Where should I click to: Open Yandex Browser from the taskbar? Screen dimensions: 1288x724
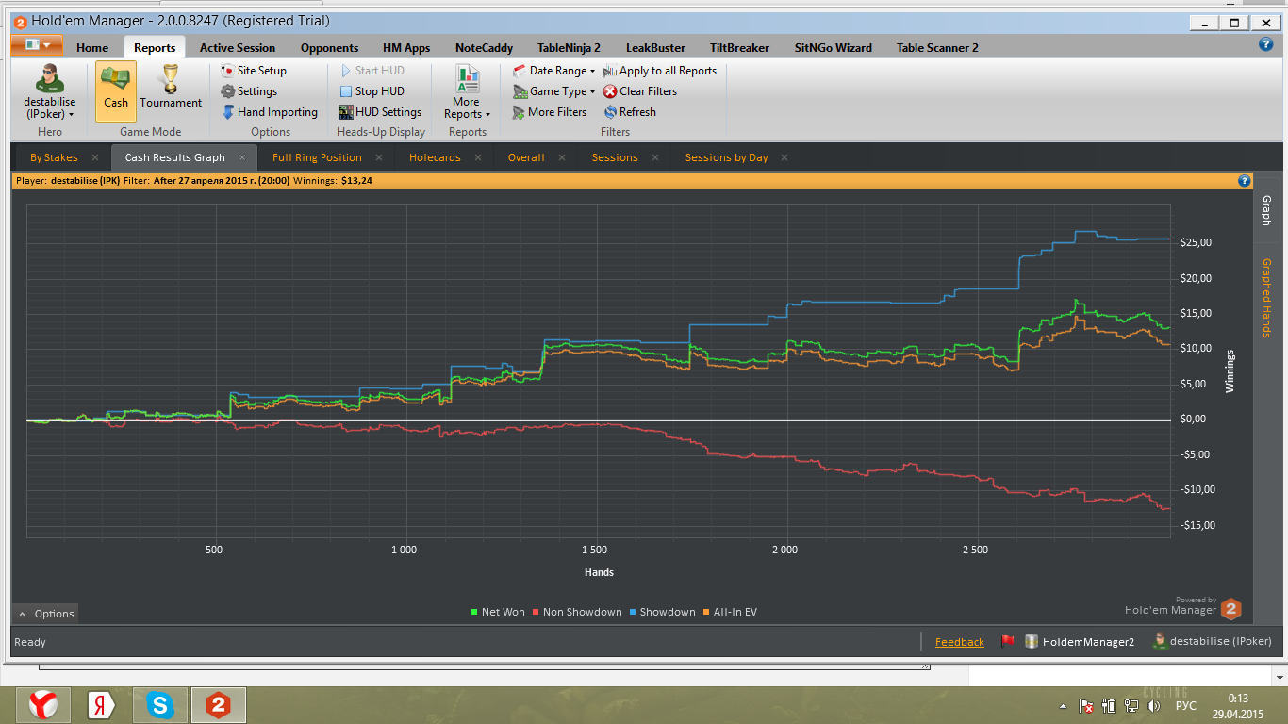pyautogui.click(x=42, y=705)
